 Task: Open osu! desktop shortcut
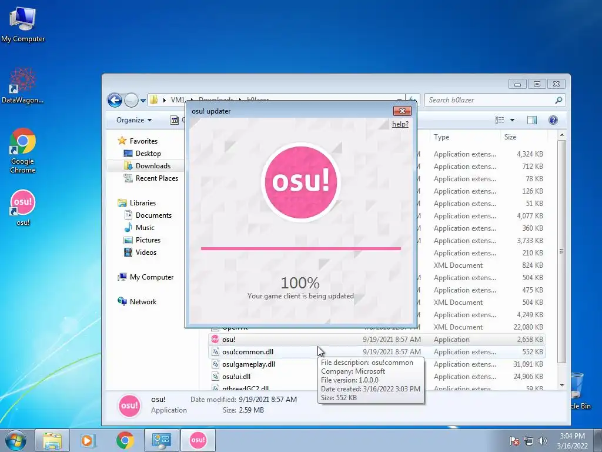tap(23, 208)
